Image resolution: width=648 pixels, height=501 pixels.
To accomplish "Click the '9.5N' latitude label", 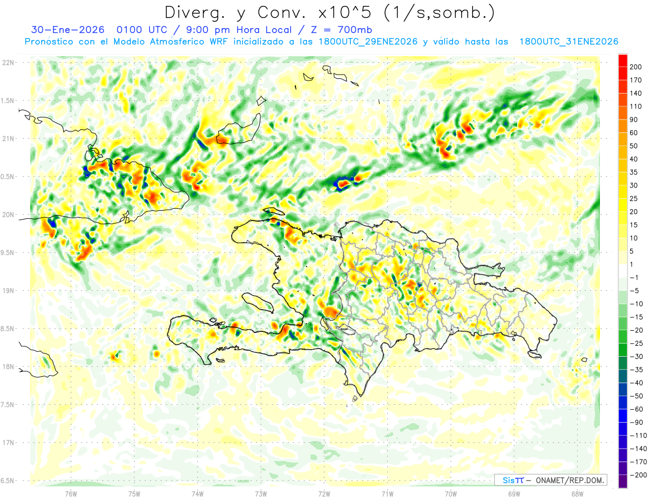I will pos(8,252).
